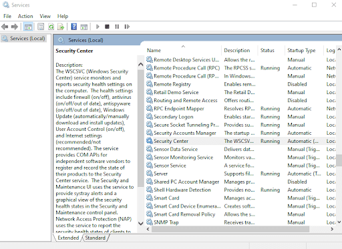
Task: Select the Sensor Data Service row
Action: tap(240, 149)
